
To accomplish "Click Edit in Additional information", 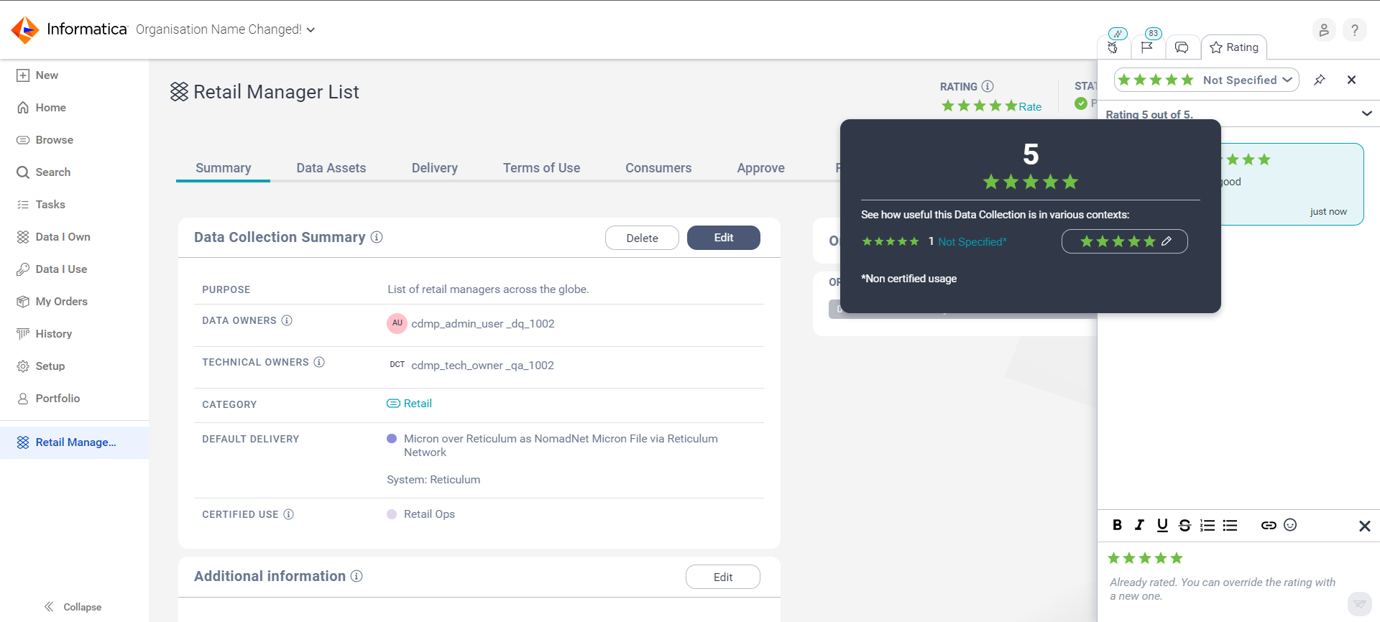I will [x=723, y=577].
